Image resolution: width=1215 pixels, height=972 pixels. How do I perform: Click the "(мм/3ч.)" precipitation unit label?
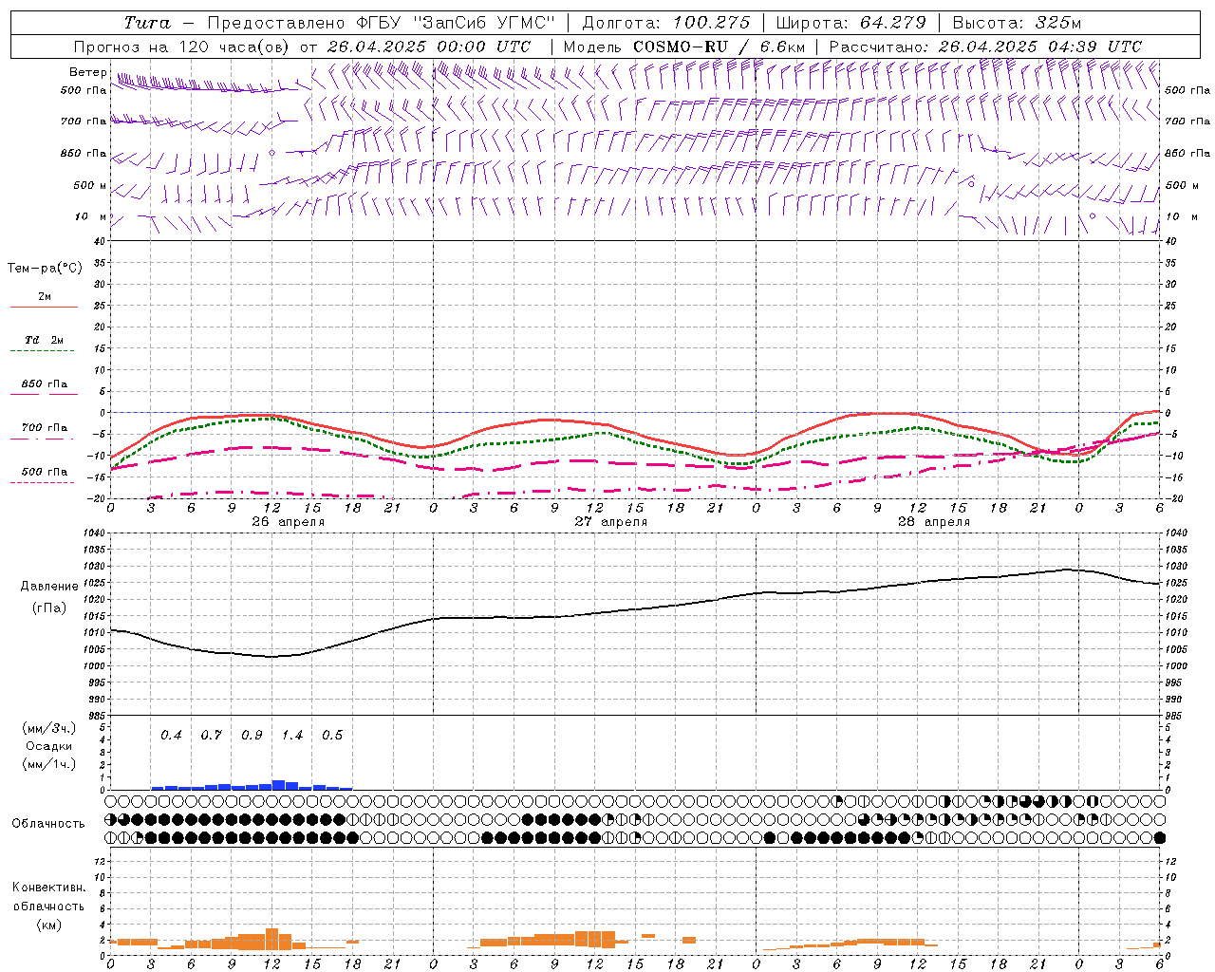tap(49, 728)
